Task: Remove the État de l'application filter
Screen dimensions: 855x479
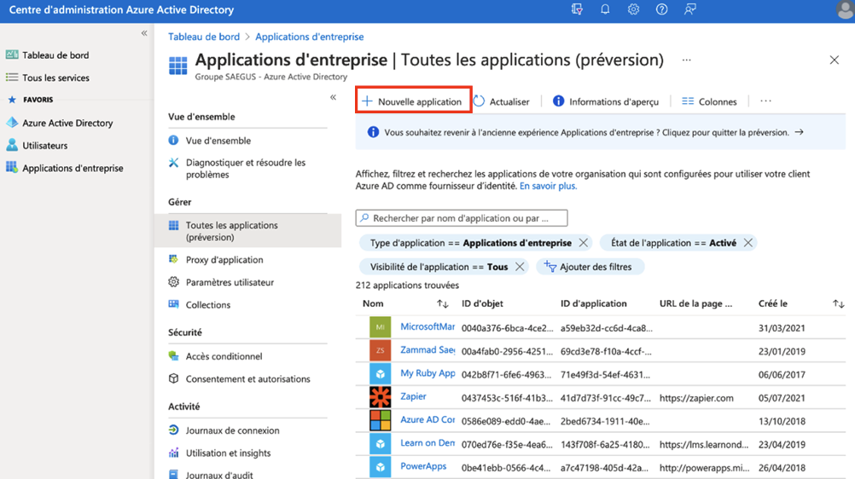Action: 748,243
